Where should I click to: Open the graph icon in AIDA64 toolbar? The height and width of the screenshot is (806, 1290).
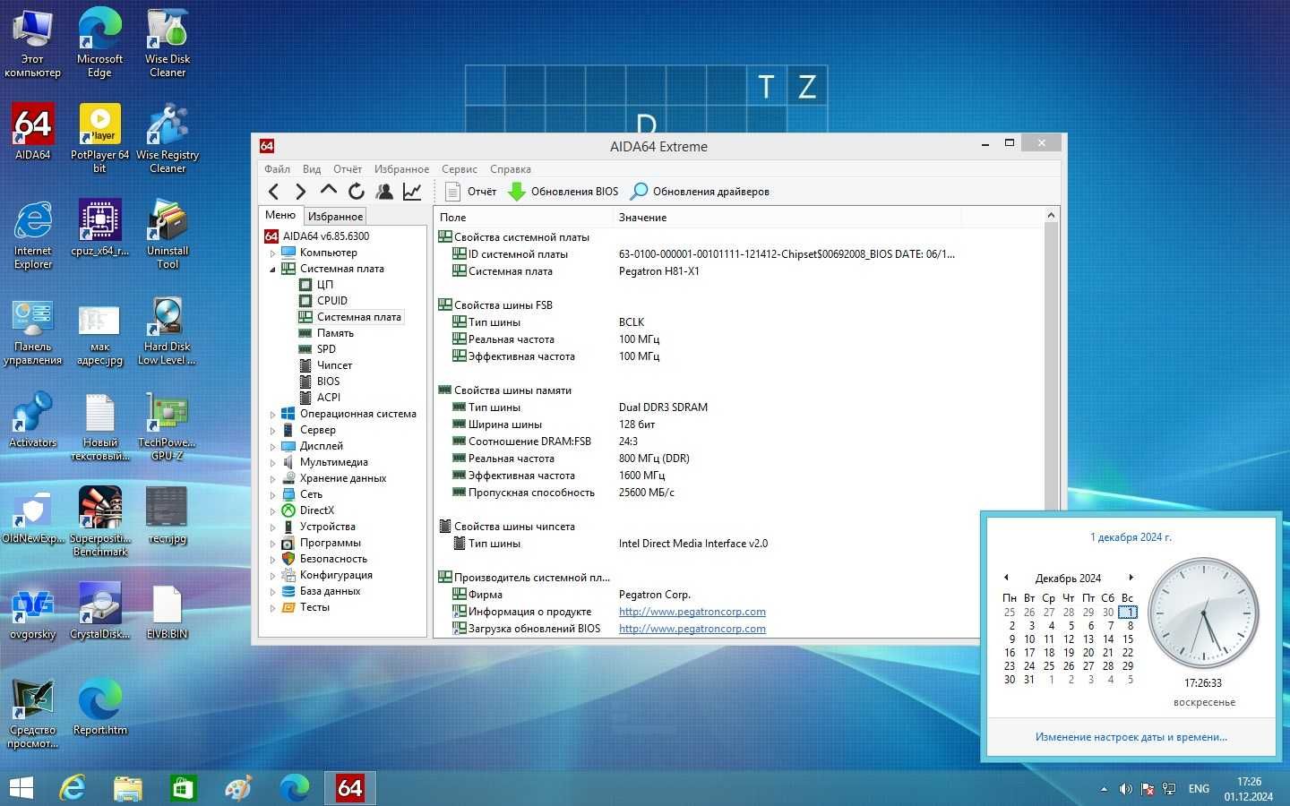[412, 191]
